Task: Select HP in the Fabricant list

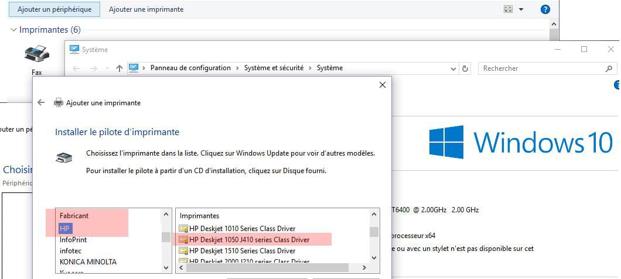Action: point(66,229)
